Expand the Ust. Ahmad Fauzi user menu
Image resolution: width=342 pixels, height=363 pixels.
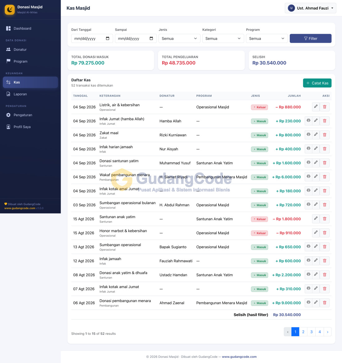point(311,8)
